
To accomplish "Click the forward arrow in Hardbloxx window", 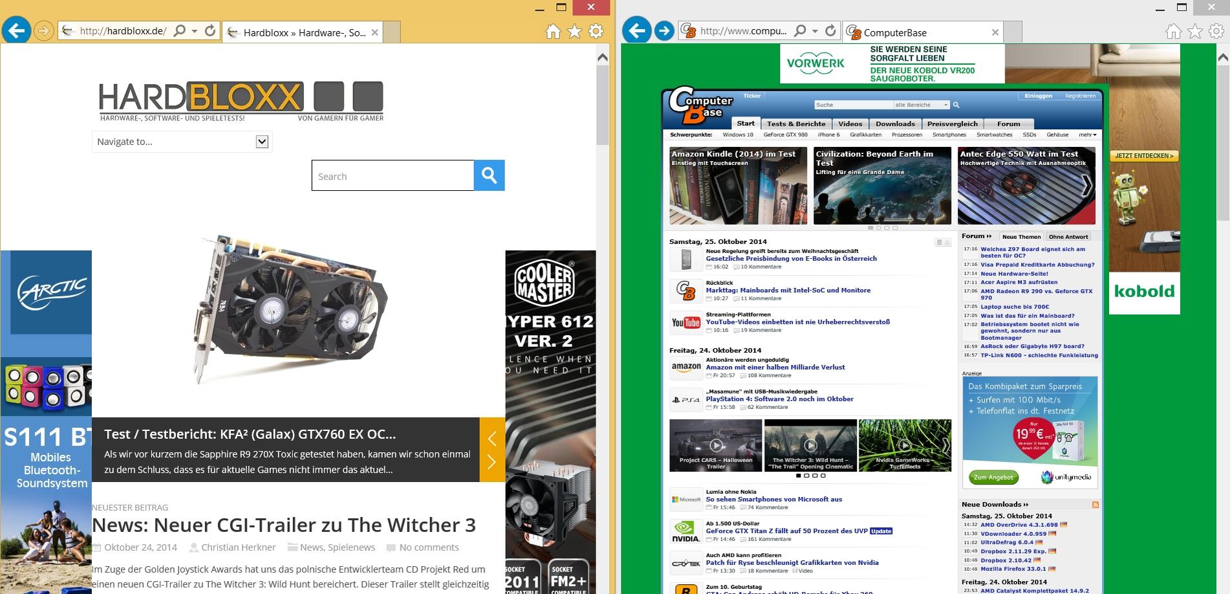I will [x=43, y=30].
